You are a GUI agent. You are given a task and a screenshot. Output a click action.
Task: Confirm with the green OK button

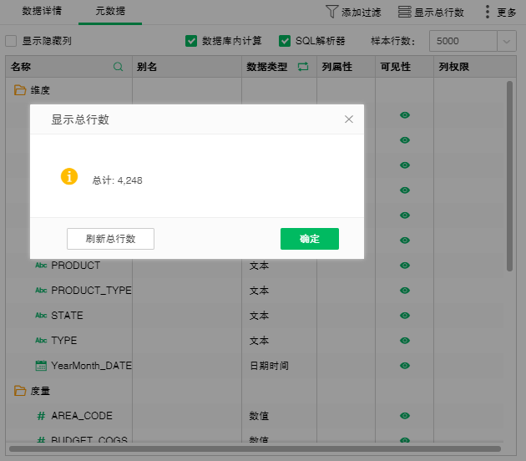point(309,239)
